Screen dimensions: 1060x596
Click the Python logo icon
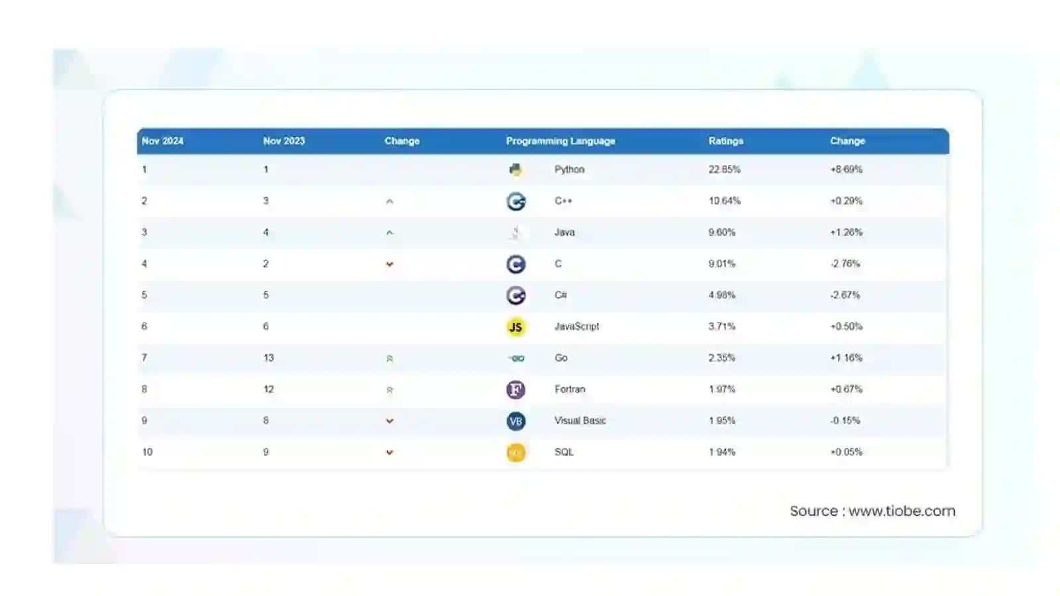515,170
